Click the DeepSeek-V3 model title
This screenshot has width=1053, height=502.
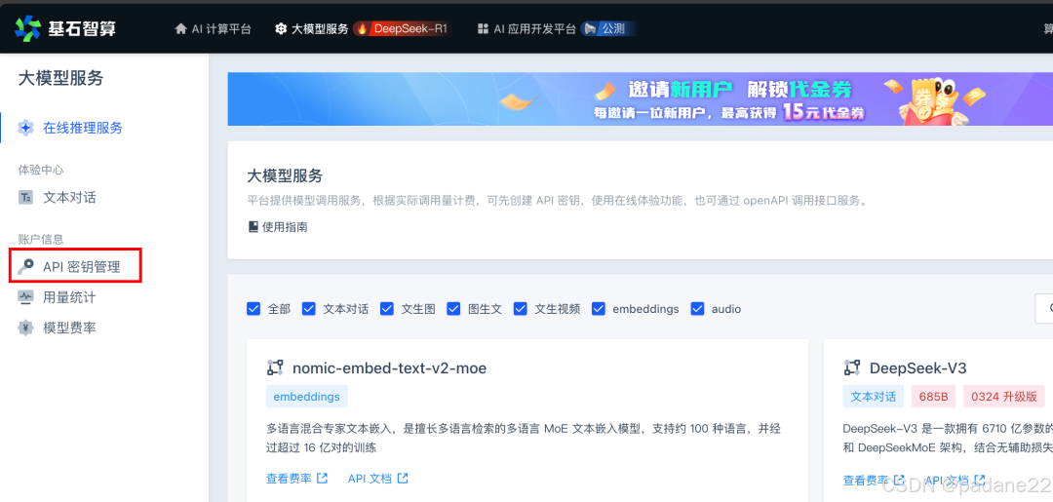pyautogui.click(x=918, y=367)
